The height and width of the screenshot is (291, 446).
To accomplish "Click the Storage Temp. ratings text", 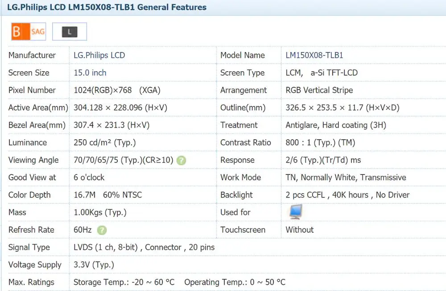I will (124, 282).
